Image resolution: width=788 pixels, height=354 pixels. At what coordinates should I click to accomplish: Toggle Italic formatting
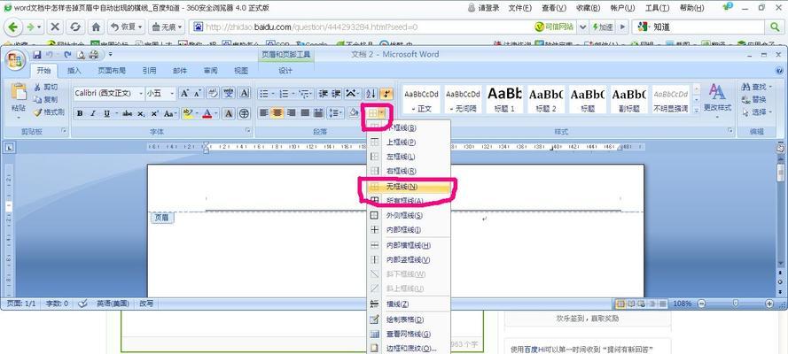(x=93, y=114)
